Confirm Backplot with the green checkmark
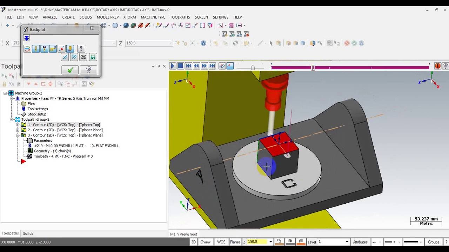The image size is (449, 252). [70, 70]
